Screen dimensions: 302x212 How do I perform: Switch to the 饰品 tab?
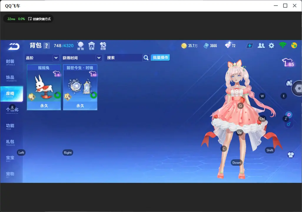point(10,78)
